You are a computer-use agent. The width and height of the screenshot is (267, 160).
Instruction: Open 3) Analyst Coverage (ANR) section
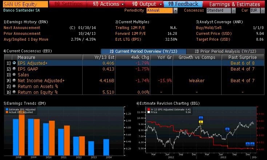point(219,22)
